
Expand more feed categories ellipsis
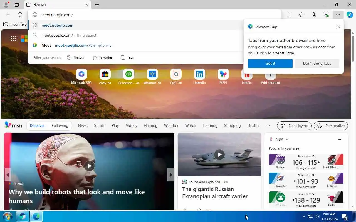tap(268, 125)
